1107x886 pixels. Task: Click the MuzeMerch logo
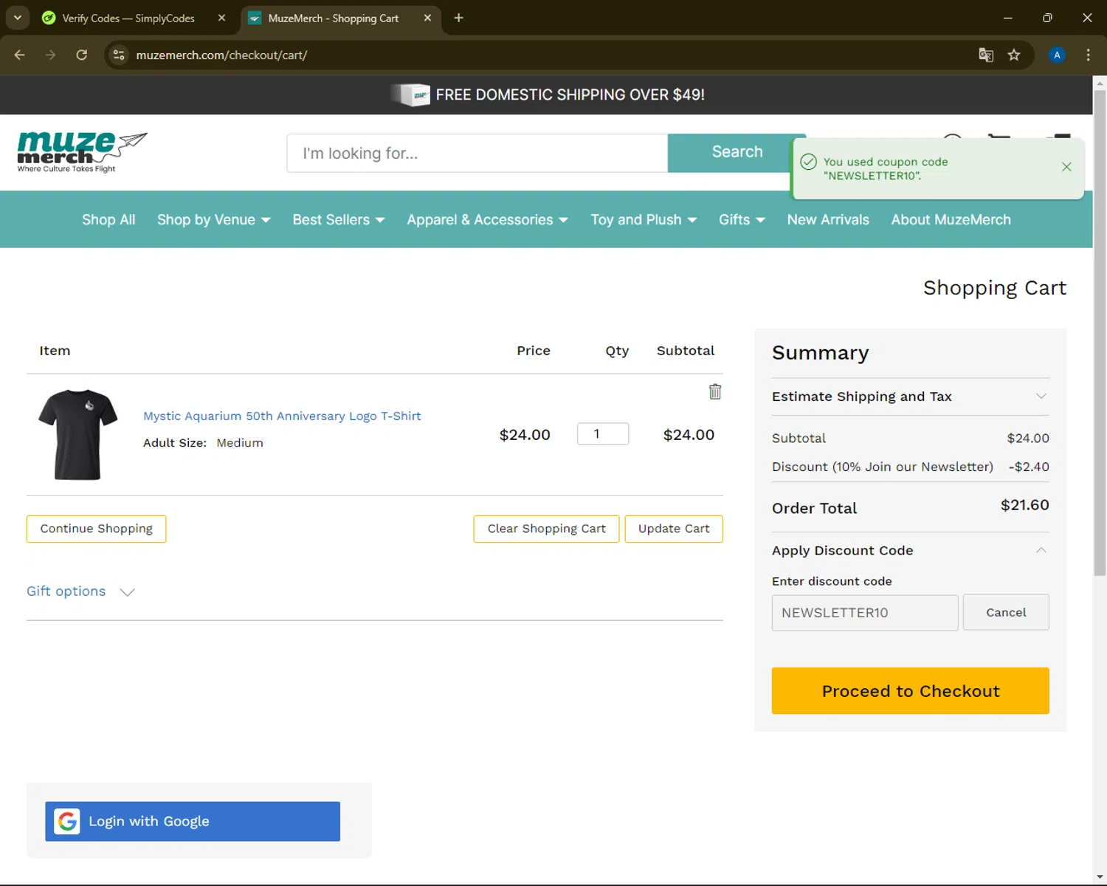(82, 152)
